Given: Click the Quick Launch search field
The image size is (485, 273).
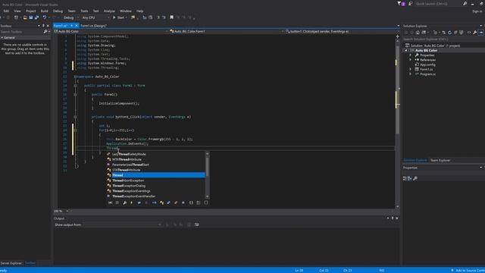Looking at the screenshot, I should tap(438, 4).
